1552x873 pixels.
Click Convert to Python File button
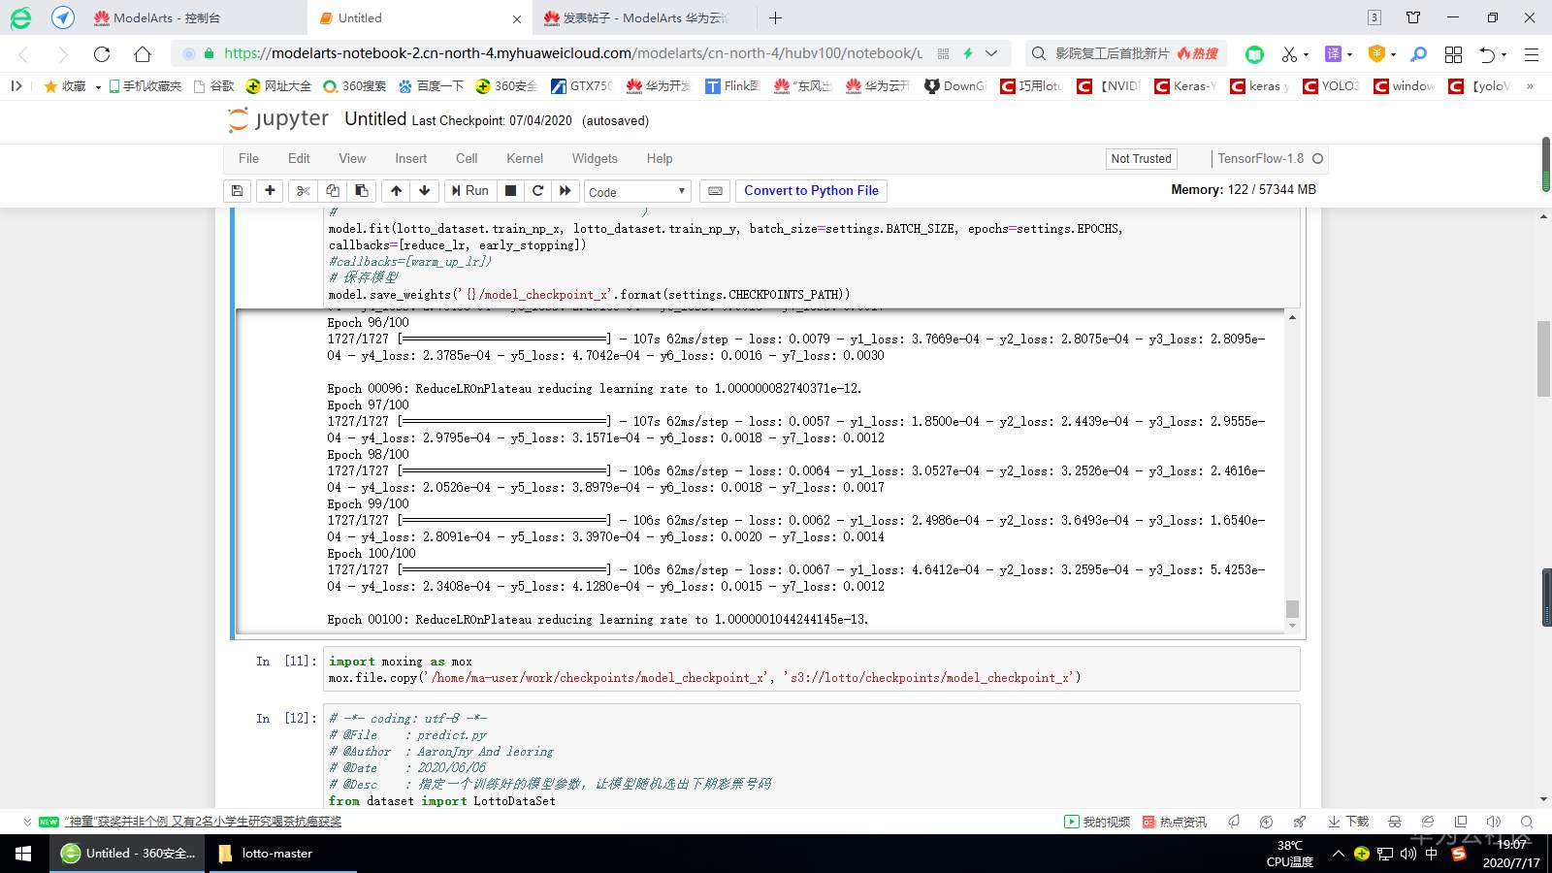point(811,191)
